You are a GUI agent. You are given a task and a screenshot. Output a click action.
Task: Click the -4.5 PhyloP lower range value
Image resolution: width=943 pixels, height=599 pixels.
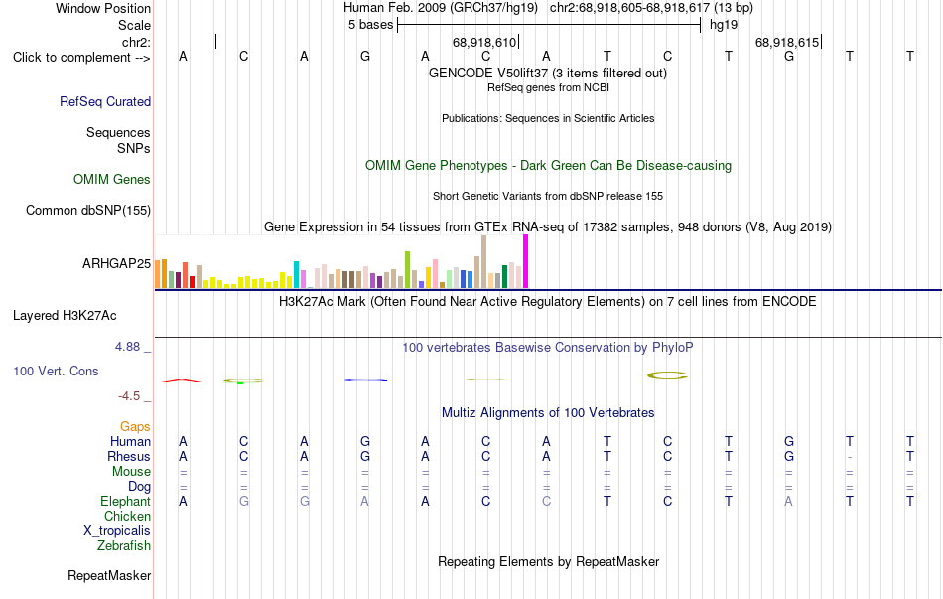129,396
